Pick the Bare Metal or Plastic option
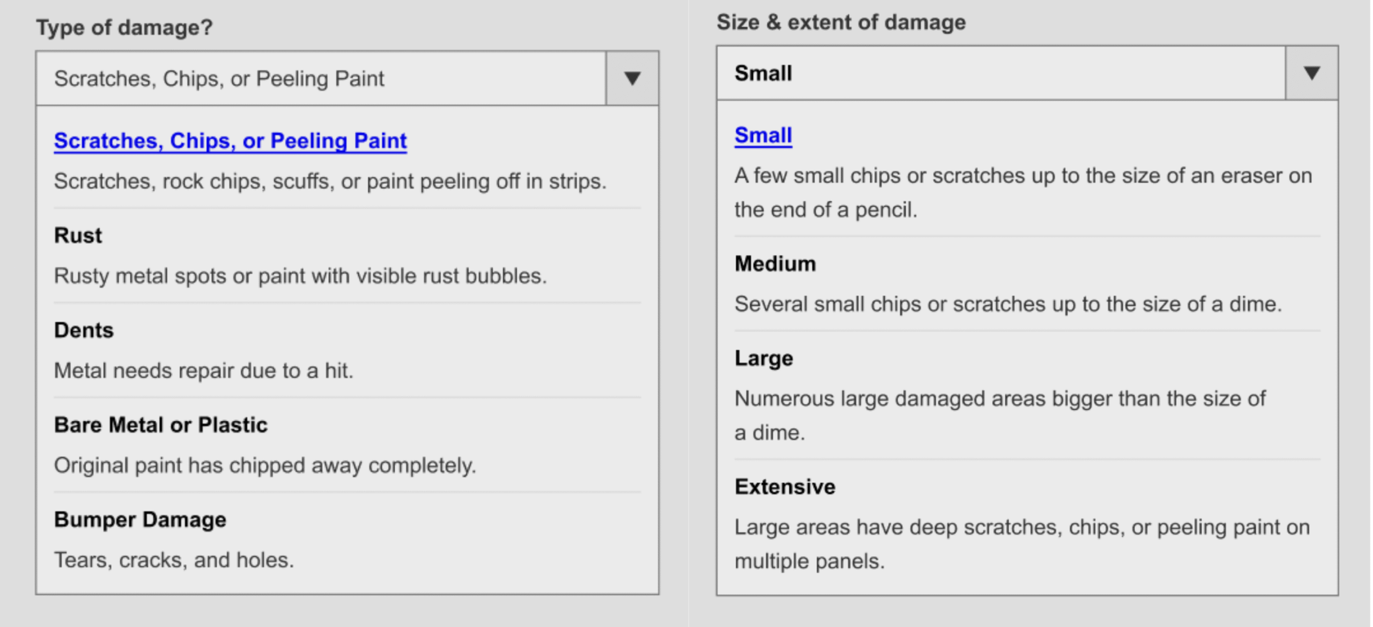The image size is (1373, 627). coord(160,425)
